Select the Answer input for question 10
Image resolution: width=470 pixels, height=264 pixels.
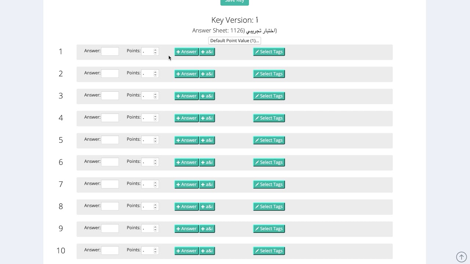[x=110, y=251]
